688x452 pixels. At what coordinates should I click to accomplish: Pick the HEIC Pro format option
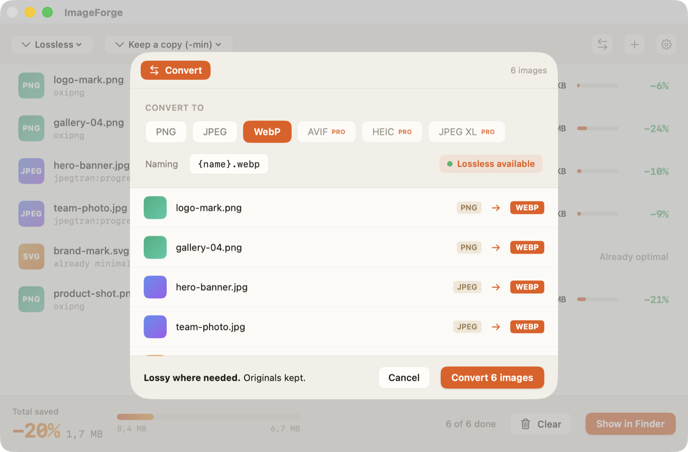tap(392, 132)
